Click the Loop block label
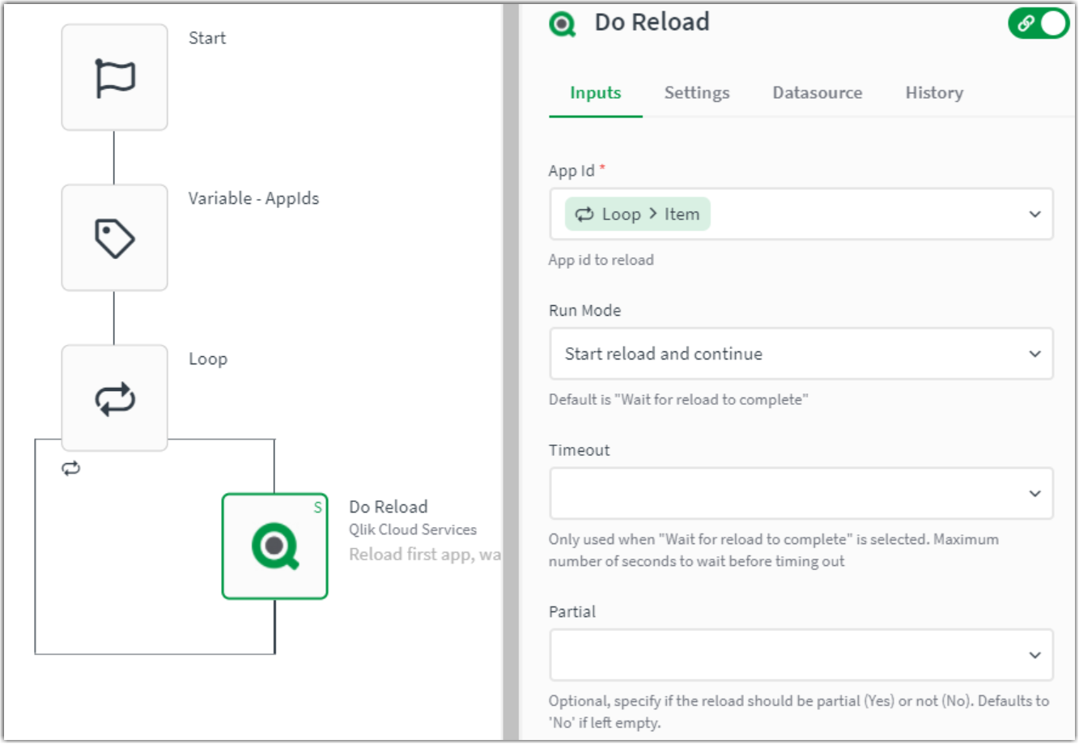This screenshot has width=1079, height=744. pos(208,359)
